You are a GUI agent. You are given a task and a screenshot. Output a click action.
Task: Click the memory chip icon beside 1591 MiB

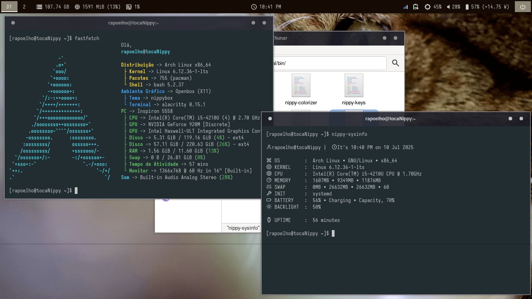[x=77, y=7]
